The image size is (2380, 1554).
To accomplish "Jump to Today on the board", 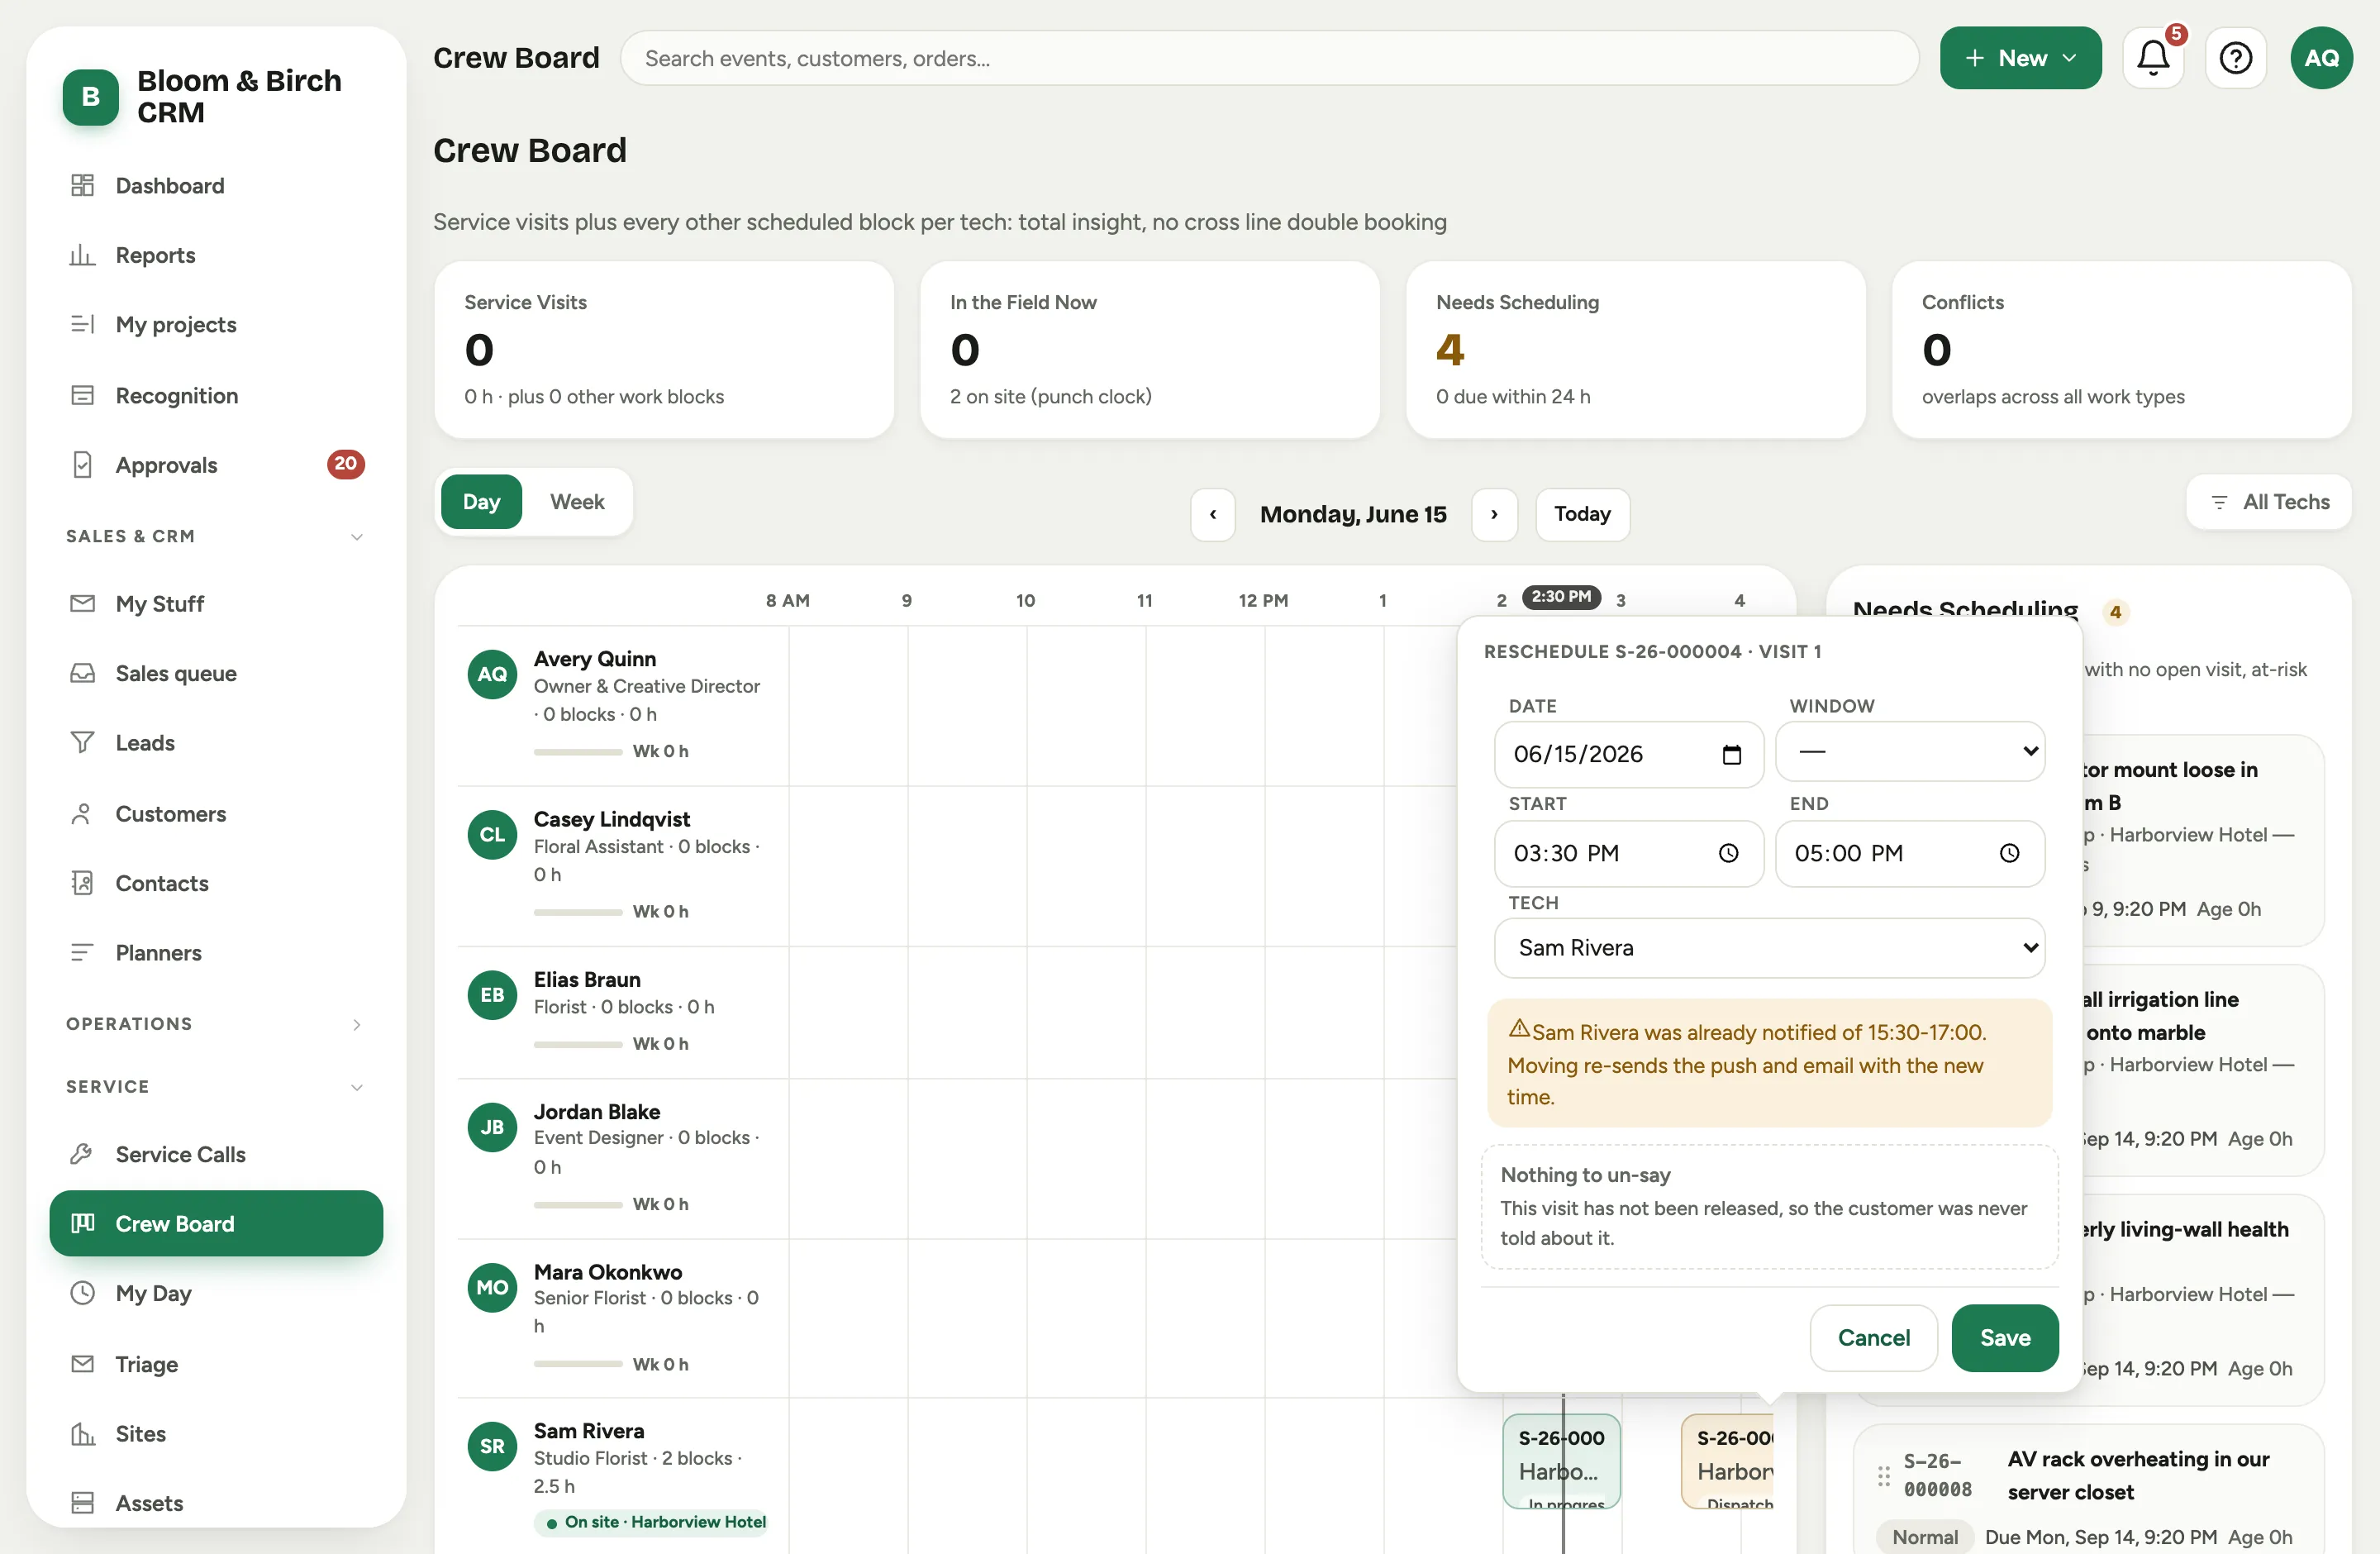I will pos(1582,514).
